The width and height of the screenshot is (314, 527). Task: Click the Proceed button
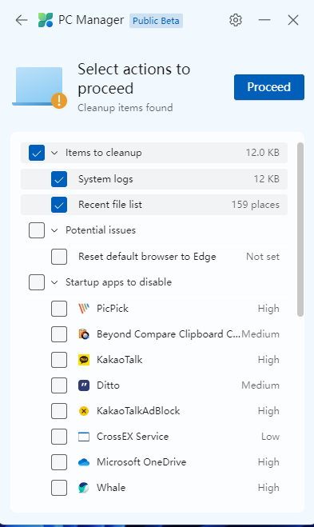[x=269, y=87]
